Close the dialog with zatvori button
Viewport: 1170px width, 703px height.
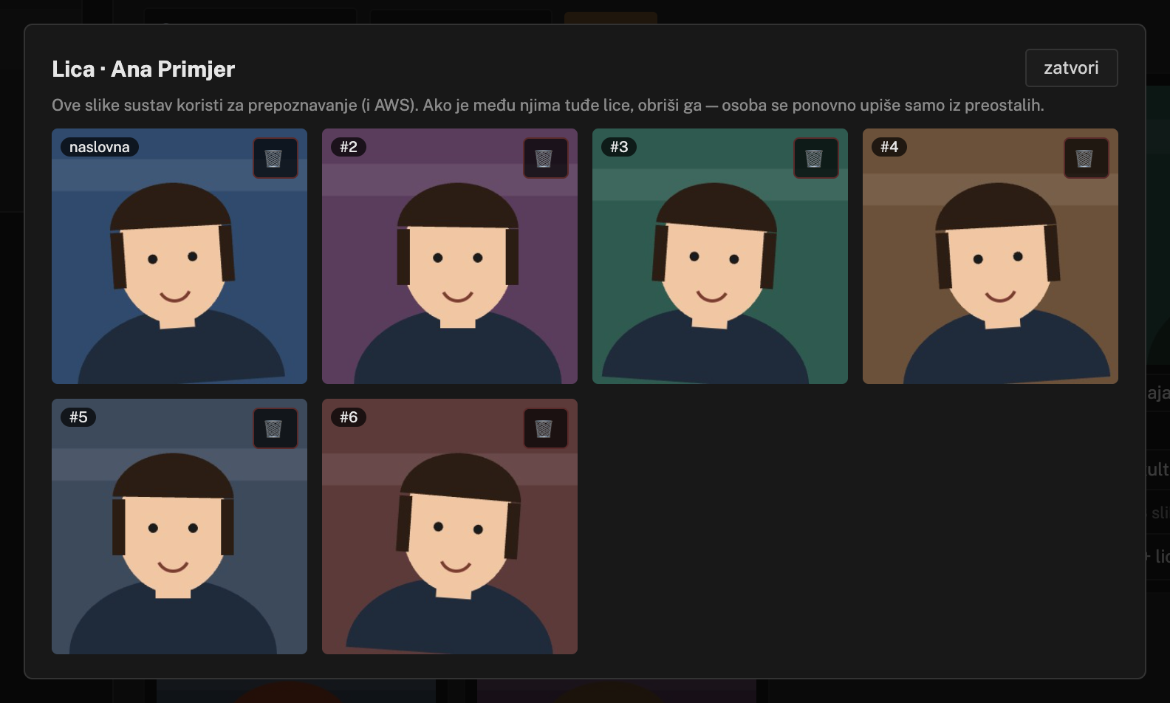(1071, 68)
